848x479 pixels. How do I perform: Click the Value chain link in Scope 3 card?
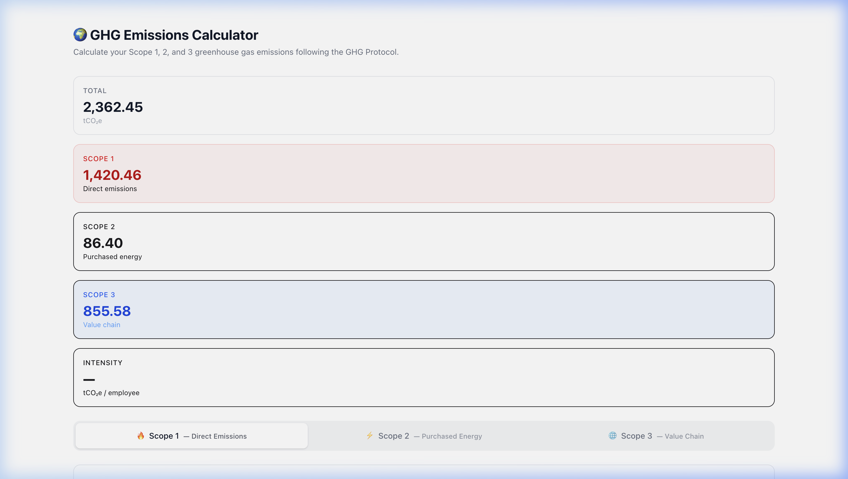pos(102,325)
